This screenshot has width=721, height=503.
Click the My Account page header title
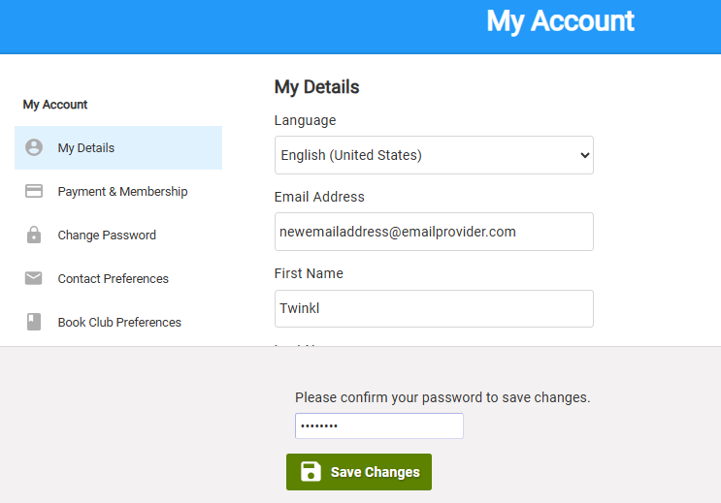tap(560, 21)
